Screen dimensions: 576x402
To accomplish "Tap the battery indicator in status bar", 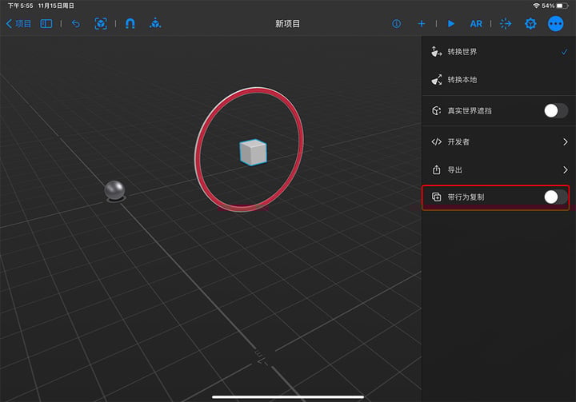I will 562,6.
